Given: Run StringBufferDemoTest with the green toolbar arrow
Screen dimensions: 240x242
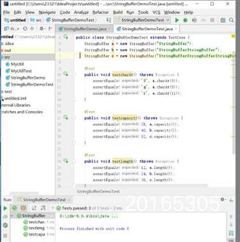Looking at the screenshot, I should pyautogui.click(x=177, y=20).
